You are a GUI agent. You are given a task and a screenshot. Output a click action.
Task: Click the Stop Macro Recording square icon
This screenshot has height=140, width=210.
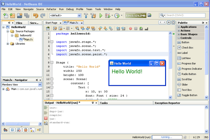(136, 29)
